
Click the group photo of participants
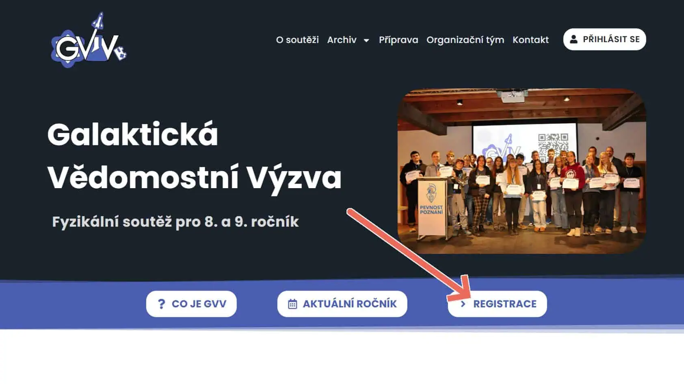tap(522, 171)
